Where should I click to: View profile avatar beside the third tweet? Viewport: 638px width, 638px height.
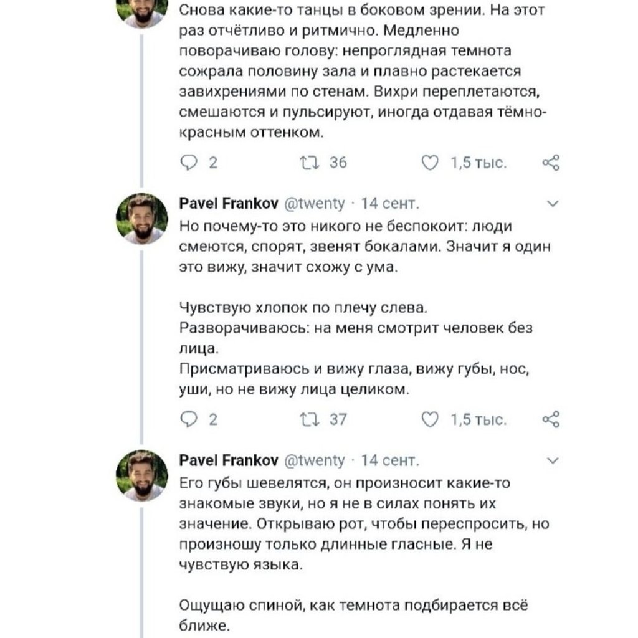[x=142, y=475]
